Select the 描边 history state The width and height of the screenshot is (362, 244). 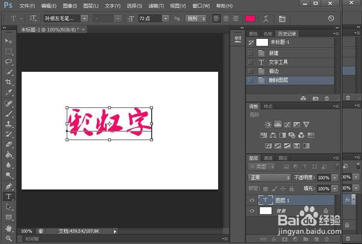(290, 71)
